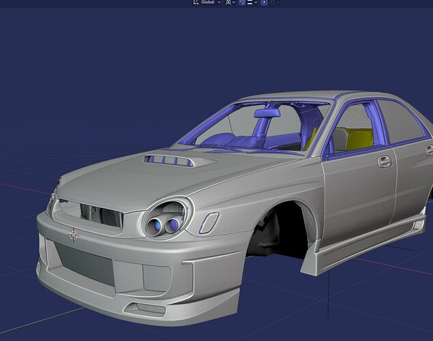Viewport: 433px width, 341px height.
Task: Select the side marker lamp on fender
Action: pos(209,222)
